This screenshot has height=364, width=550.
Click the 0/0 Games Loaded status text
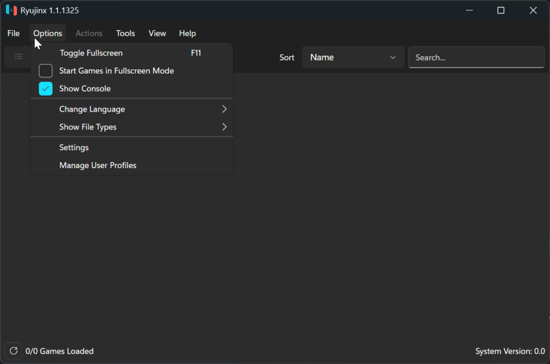[60, 351]
